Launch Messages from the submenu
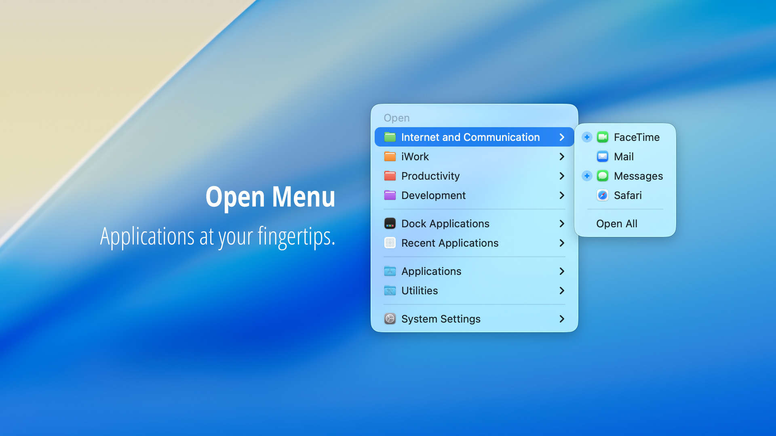776x436 pixels. (x=625, y=176)
